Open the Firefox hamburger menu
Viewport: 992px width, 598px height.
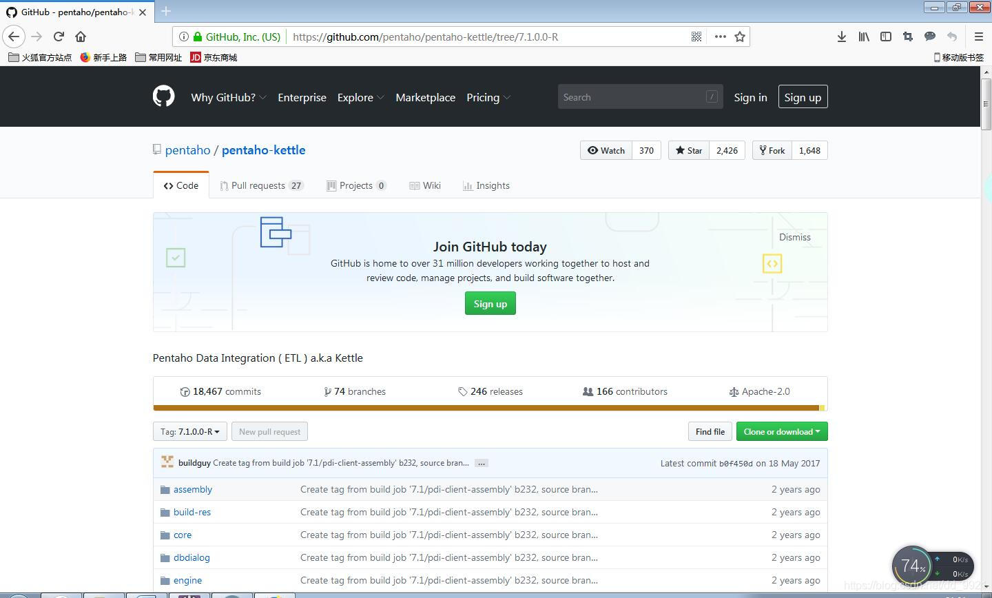(978, 37)
